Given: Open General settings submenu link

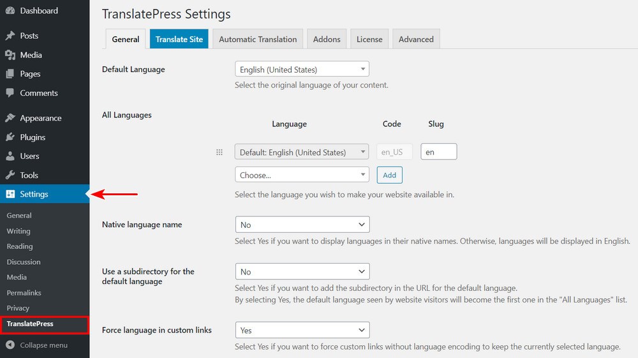Looking at the screenshot, I should [19, 216].
